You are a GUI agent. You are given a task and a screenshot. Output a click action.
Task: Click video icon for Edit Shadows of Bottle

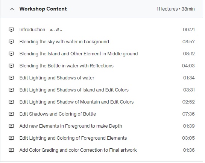(11, 114)
